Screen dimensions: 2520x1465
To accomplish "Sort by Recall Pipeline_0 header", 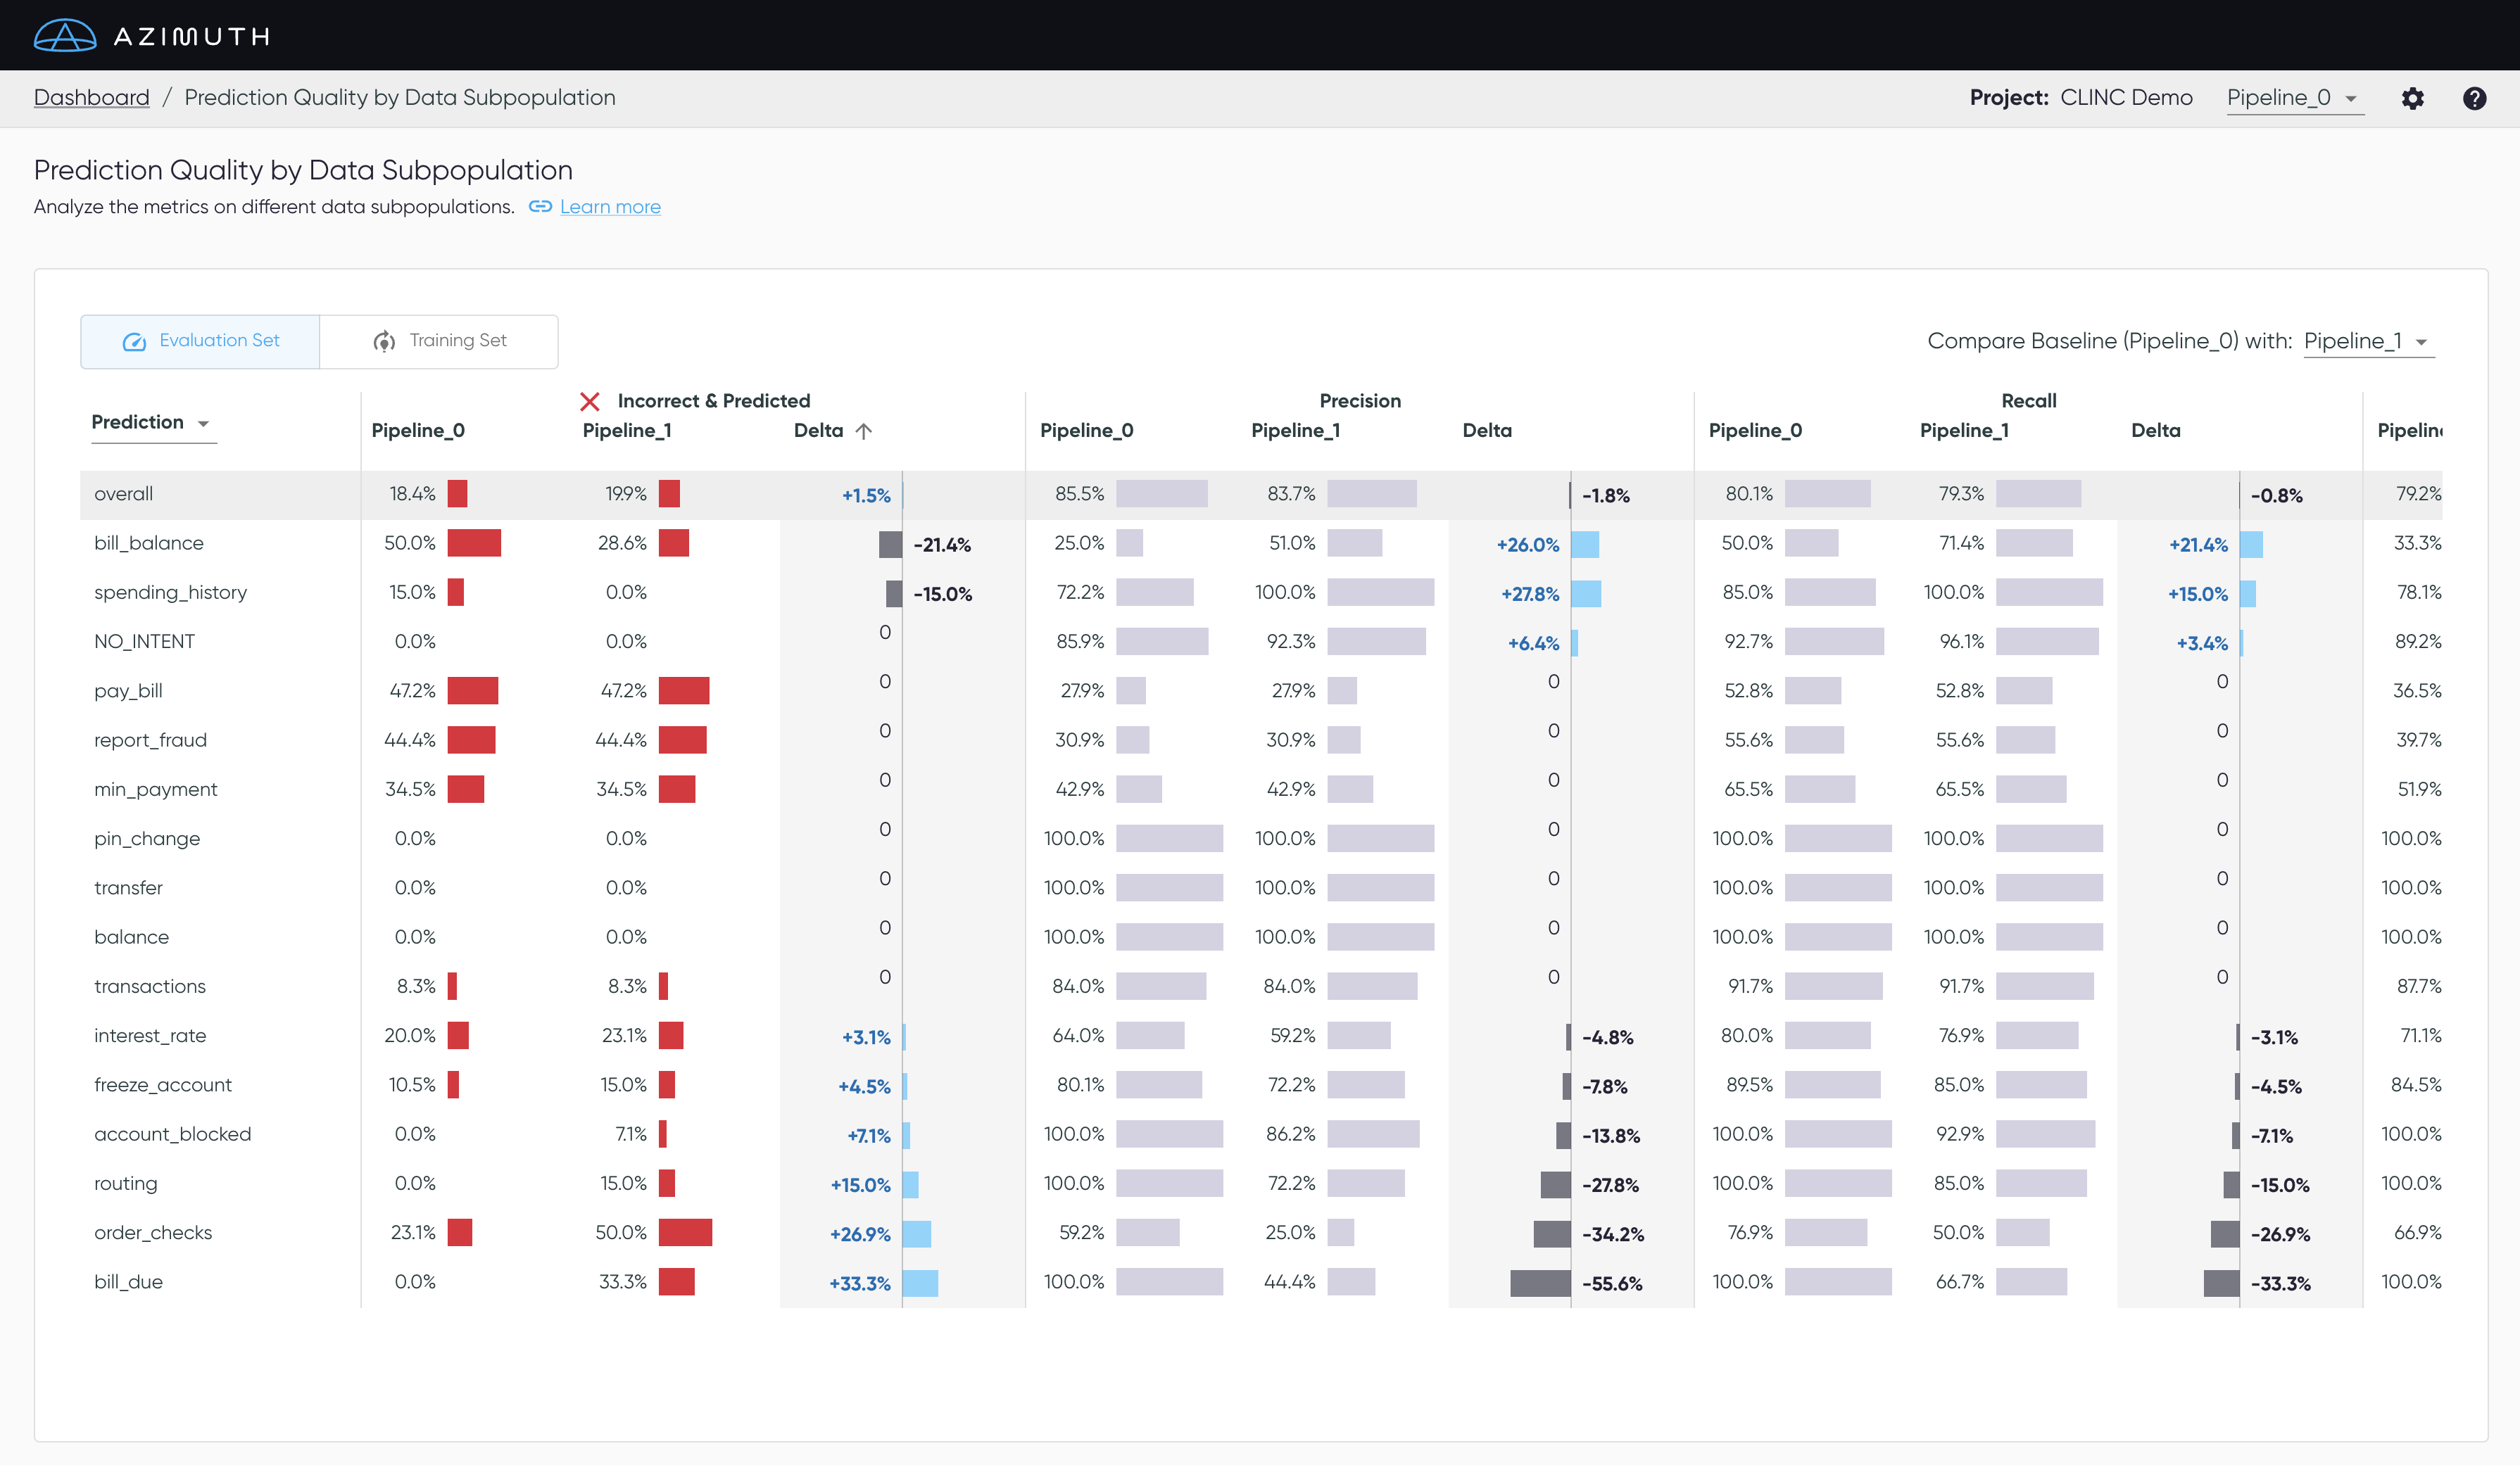I will pos(1755,431).
